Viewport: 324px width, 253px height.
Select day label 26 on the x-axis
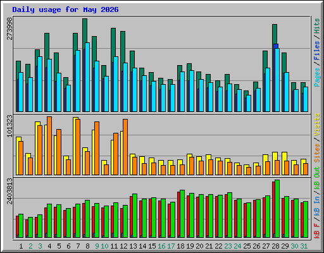click(256, 246)
